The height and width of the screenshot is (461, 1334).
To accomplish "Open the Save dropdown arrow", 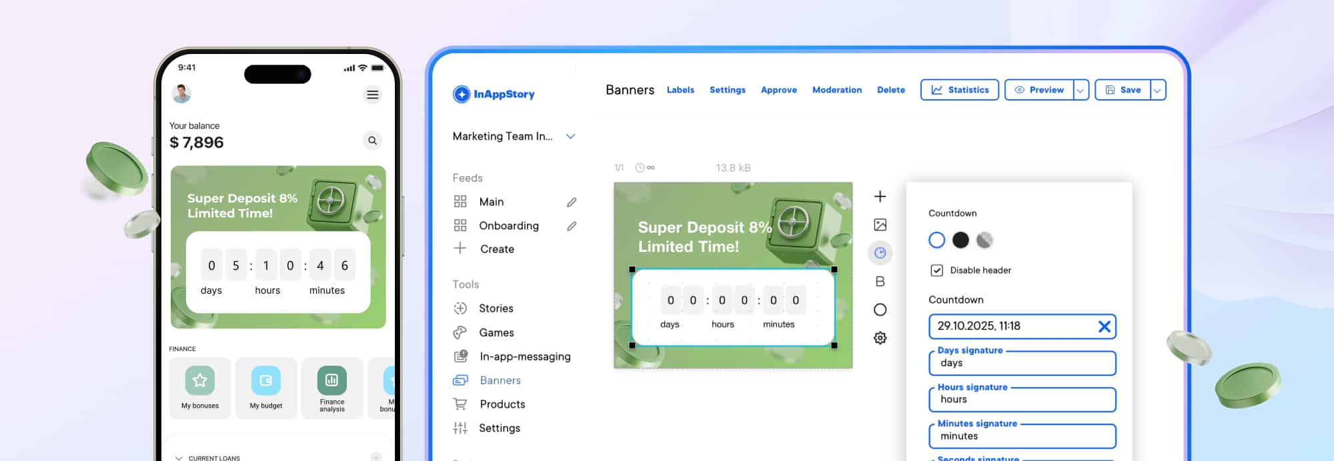I will [x=1158, y=90].
